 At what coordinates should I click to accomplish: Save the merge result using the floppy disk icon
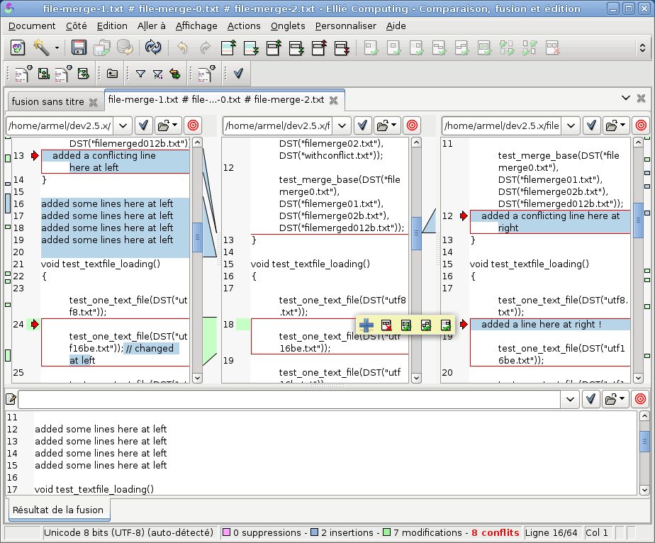79,48
